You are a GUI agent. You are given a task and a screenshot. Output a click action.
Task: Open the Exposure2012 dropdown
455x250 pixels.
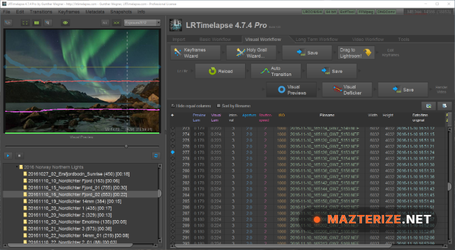pyautogui.click(x=142, y=23)
